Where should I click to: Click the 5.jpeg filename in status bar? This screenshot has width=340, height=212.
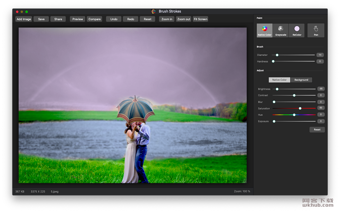tap(55, 191)
